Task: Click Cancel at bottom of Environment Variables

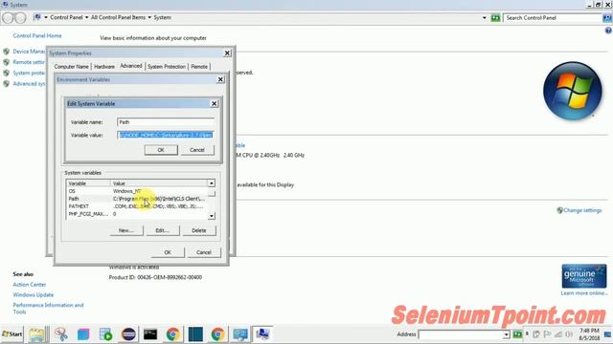Action: point(204,252)
